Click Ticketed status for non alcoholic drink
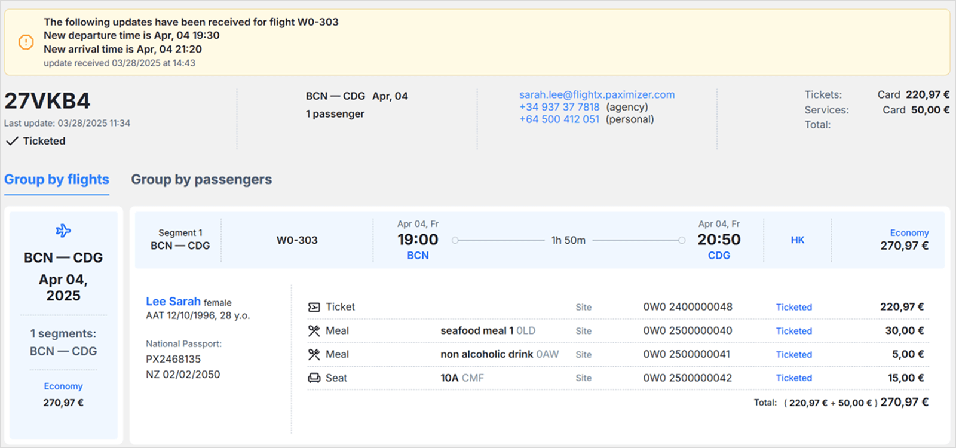The height and width of the screenshot is (448, 956). (x=794, y=354)
